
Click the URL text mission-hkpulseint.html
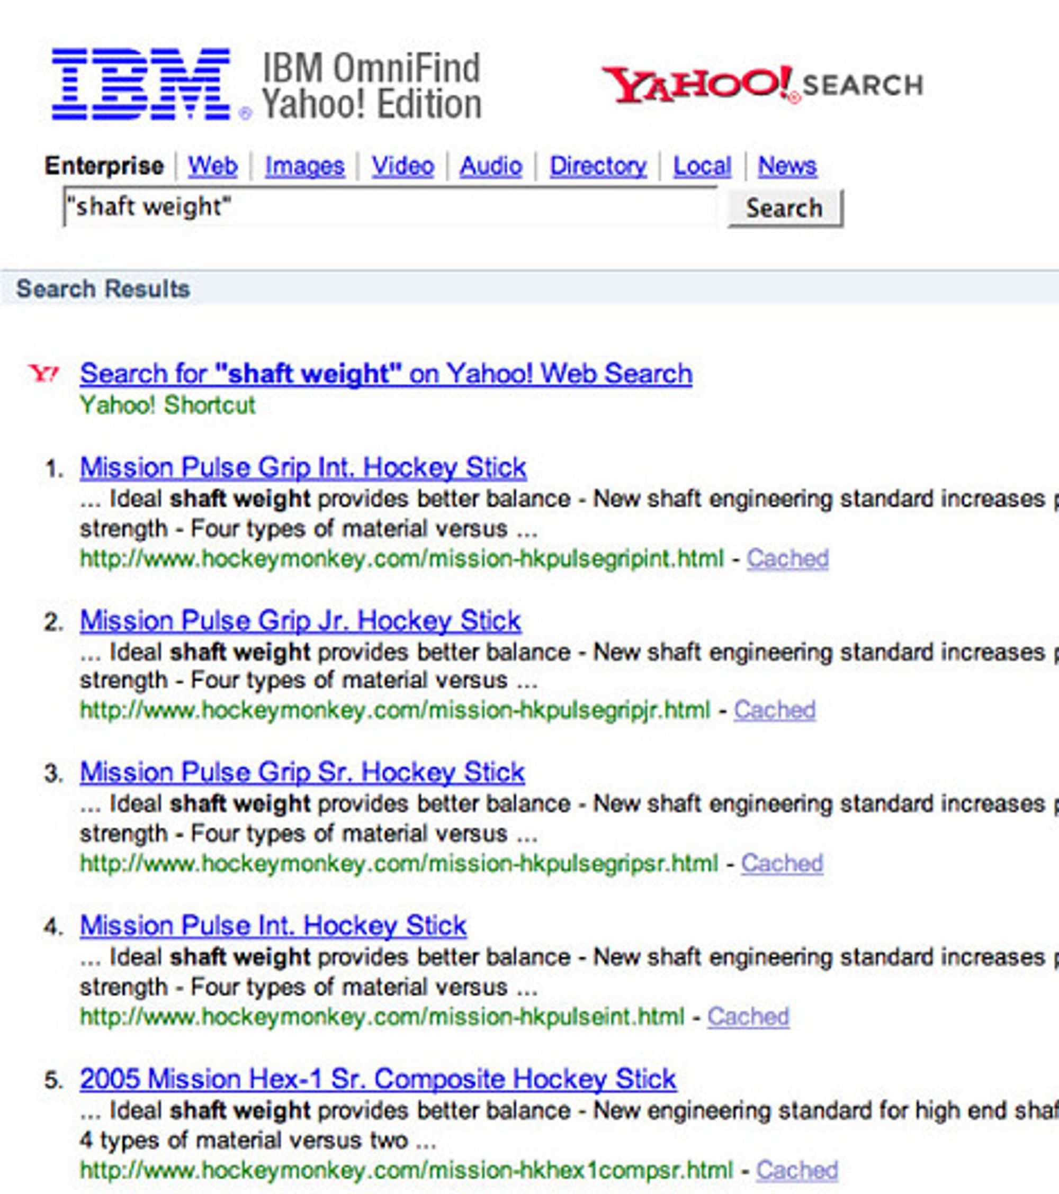(382, 1017)
